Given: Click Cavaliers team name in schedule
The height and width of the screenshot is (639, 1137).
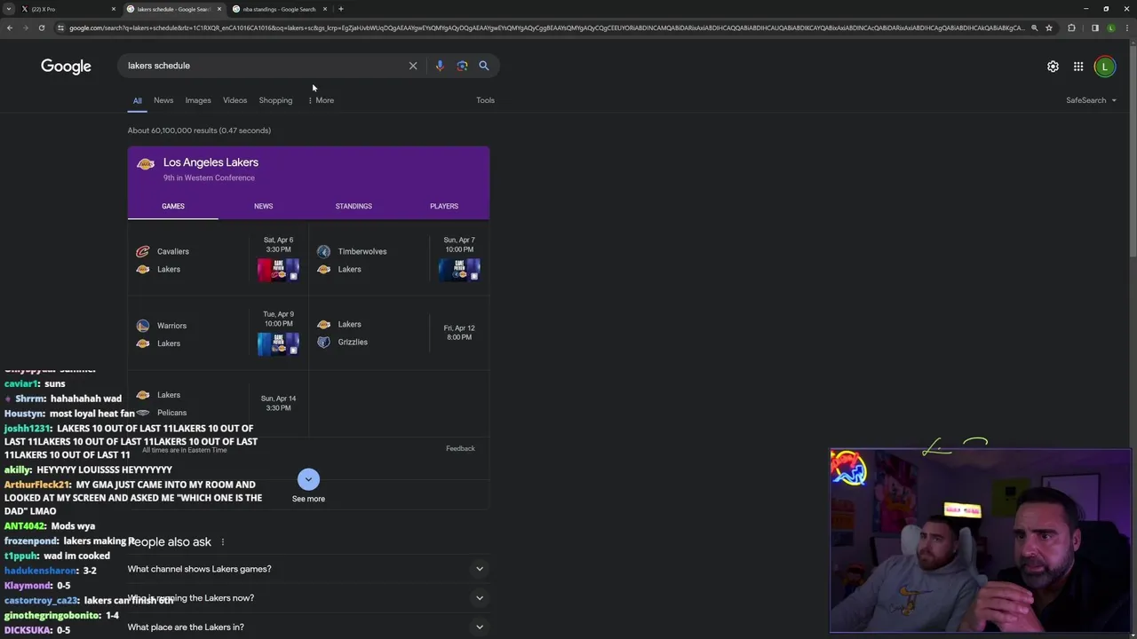Looking at the screenshot, I should (173, 251).
